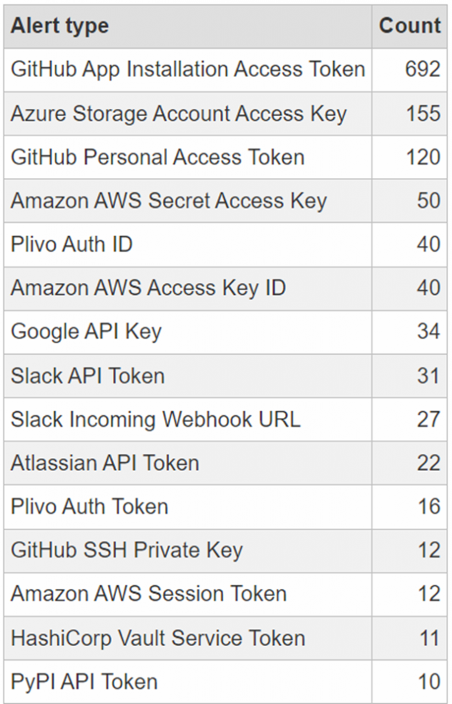Click HashiCorp Vault Service Token entry
The height and width of the screenshot is (704, 452).
click(x=157, y=638)
